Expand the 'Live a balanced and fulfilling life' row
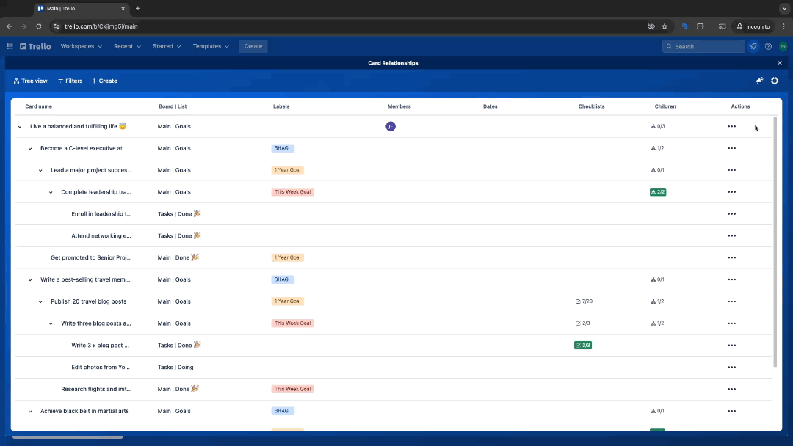This screenshot has width=793, height=446. [x=20, y=126]
